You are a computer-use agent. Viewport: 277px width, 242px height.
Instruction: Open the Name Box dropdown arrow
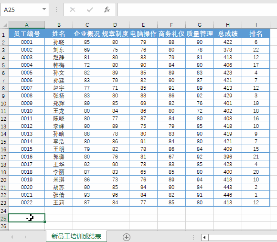click(44, 9)
